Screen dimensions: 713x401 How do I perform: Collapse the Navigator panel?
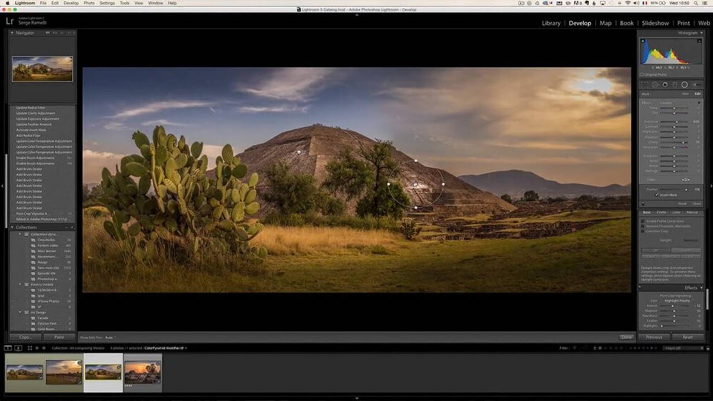pyautogui.click(x=12, y=33)
